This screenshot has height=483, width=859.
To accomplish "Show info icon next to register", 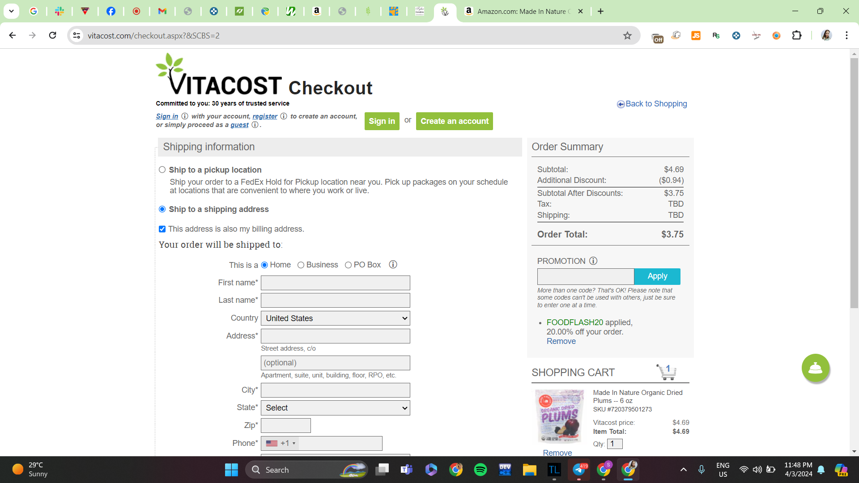I will click(284, 116).
